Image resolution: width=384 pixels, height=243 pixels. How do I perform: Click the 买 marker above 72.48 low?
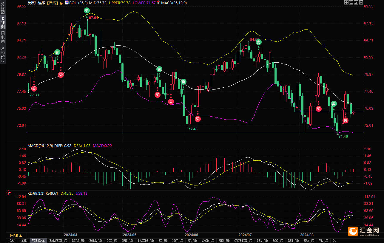pos(198,119)
